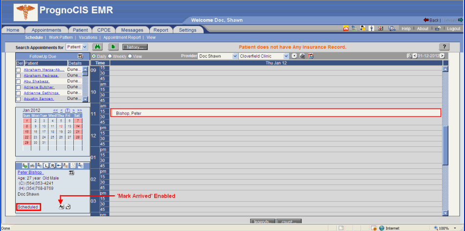
Task: Open the Messages tab
Action: 132,30
